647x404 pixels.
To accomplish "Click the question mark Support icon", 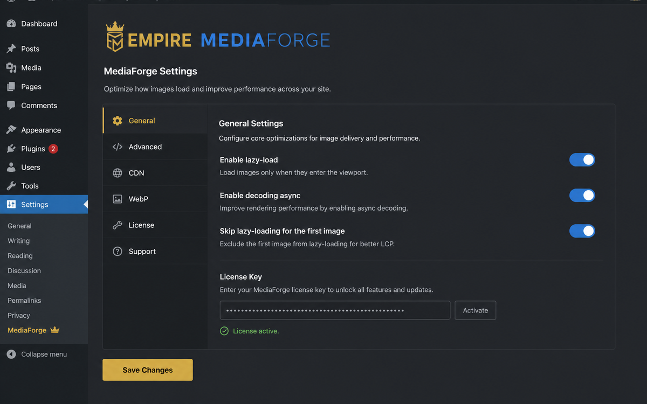I will pos(117,252).
